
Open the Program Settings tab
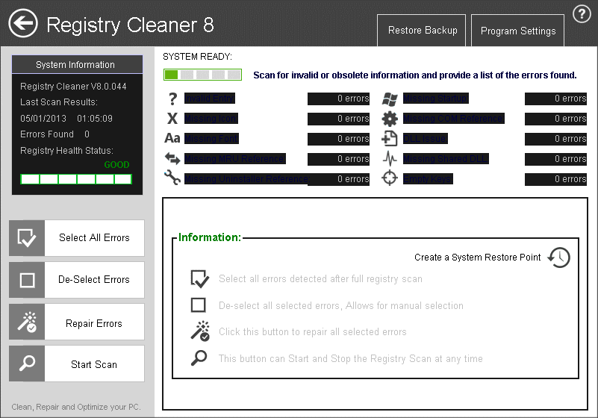coord(517,31)
